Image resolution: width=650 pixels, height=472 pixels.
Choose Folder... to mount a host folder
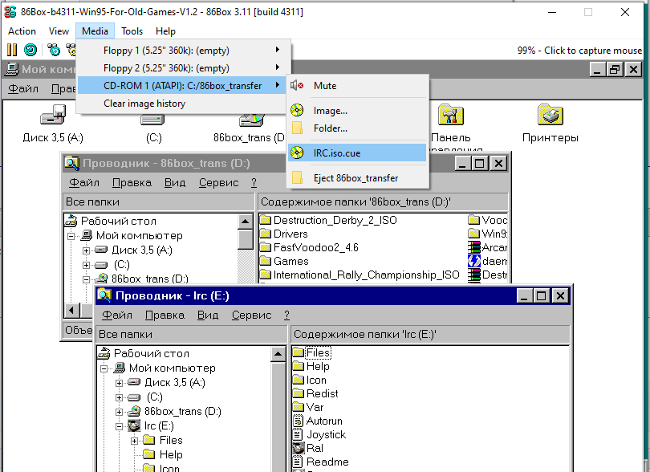click(x=357, y=128)
